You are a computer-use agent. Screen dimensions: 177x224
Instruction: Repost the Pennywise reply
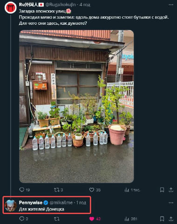pos(56,219)
